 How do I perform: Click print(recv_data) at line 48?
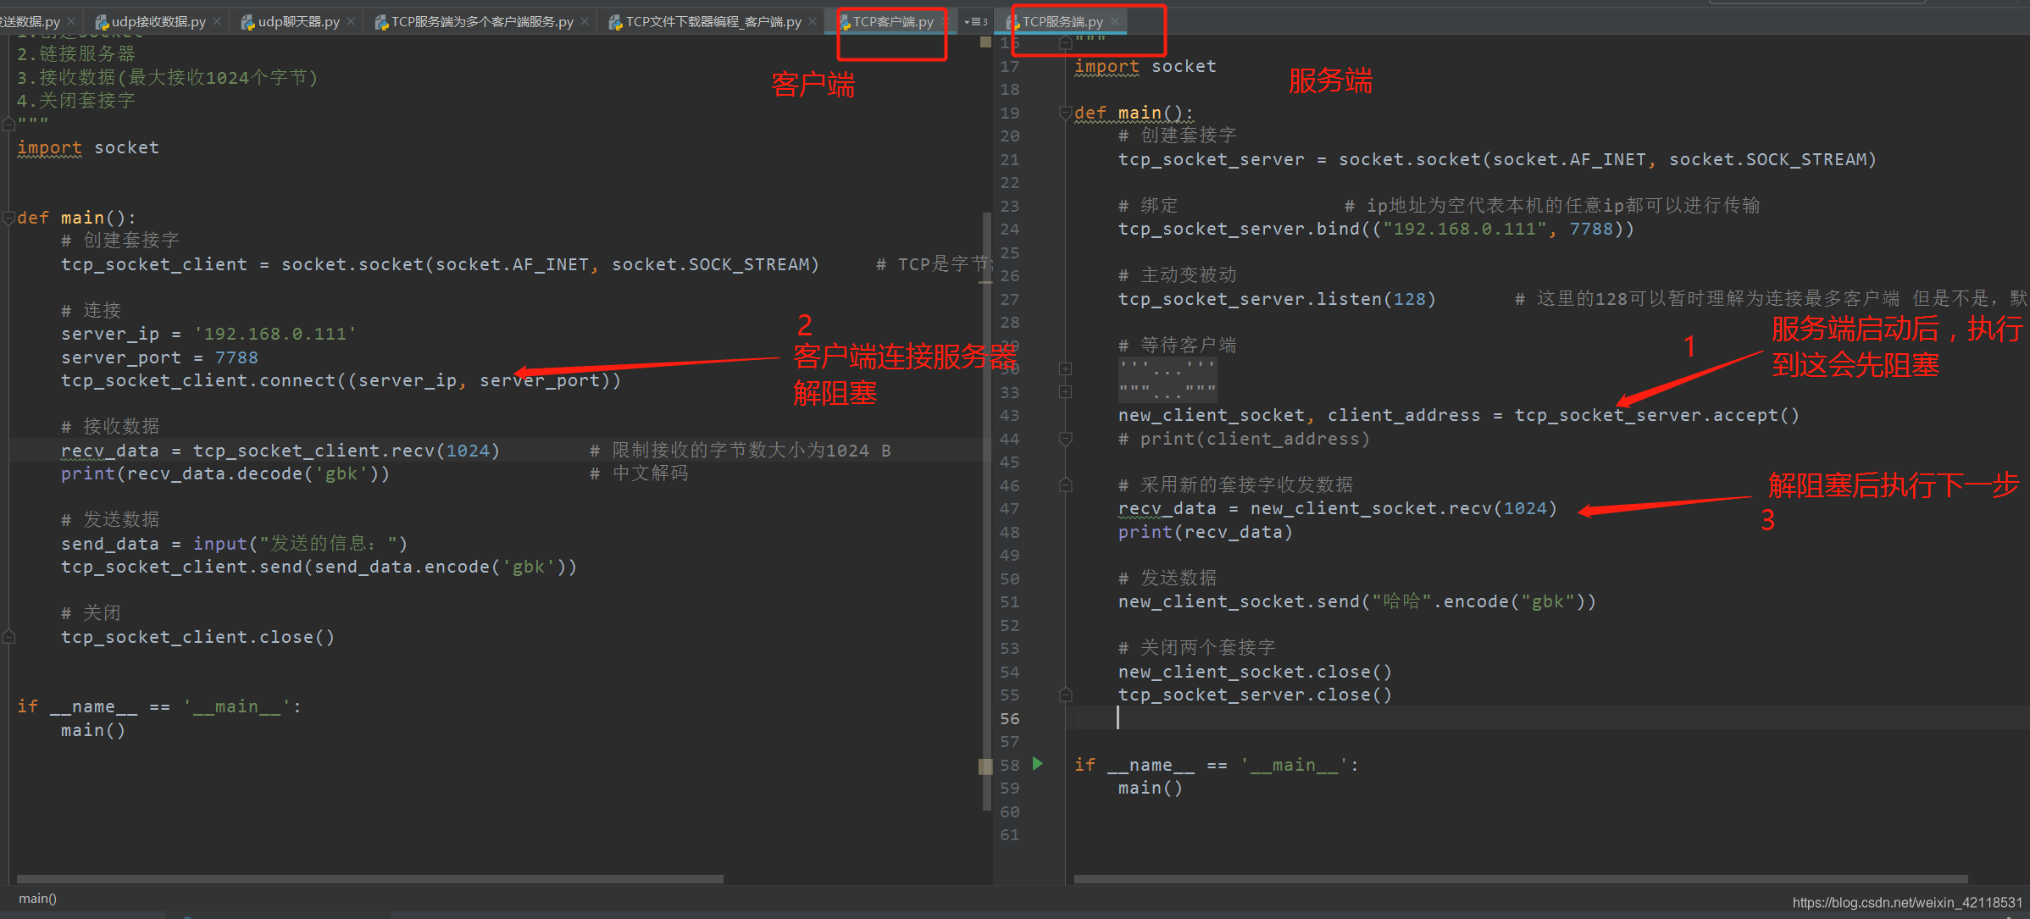point(1206,532)
